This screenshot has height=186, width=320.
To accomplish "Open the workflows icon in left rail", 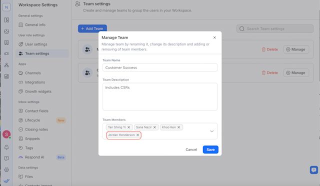I will pyautogui.click(x=6, y=65).
